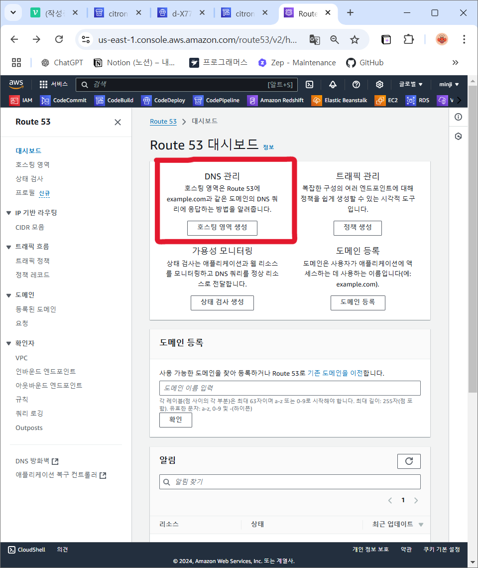Close the Route 53 side navigation
Screen dimensions: 478x568
[x=118, y=122]
